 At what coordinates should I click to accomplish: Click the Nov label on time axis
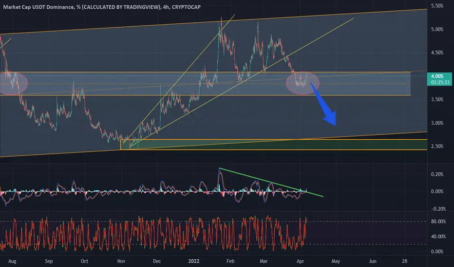coord(121,261)
